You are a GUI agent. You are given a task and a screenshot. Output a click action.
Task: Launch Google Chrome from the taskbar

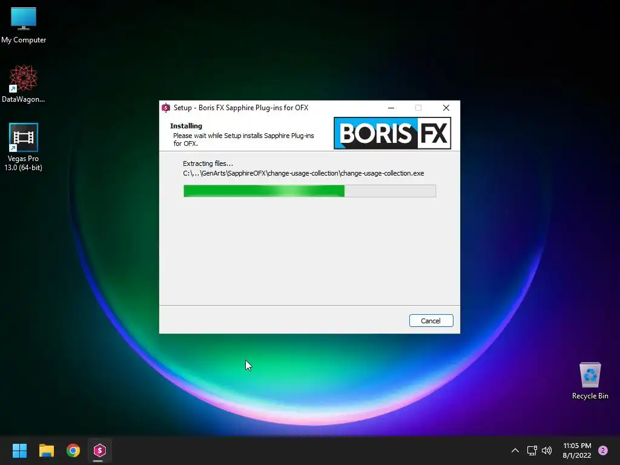(73, 450)
